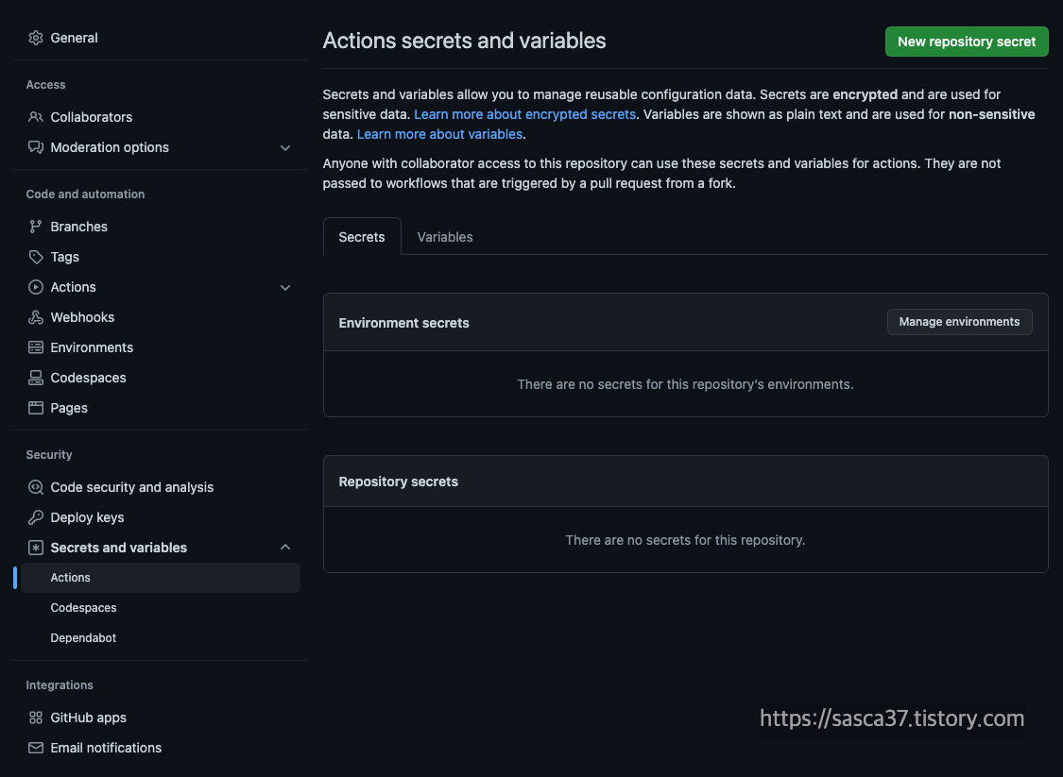This screenshot has height=777, width=1063.
Task: Click Moderation options label
Action: 110,147
